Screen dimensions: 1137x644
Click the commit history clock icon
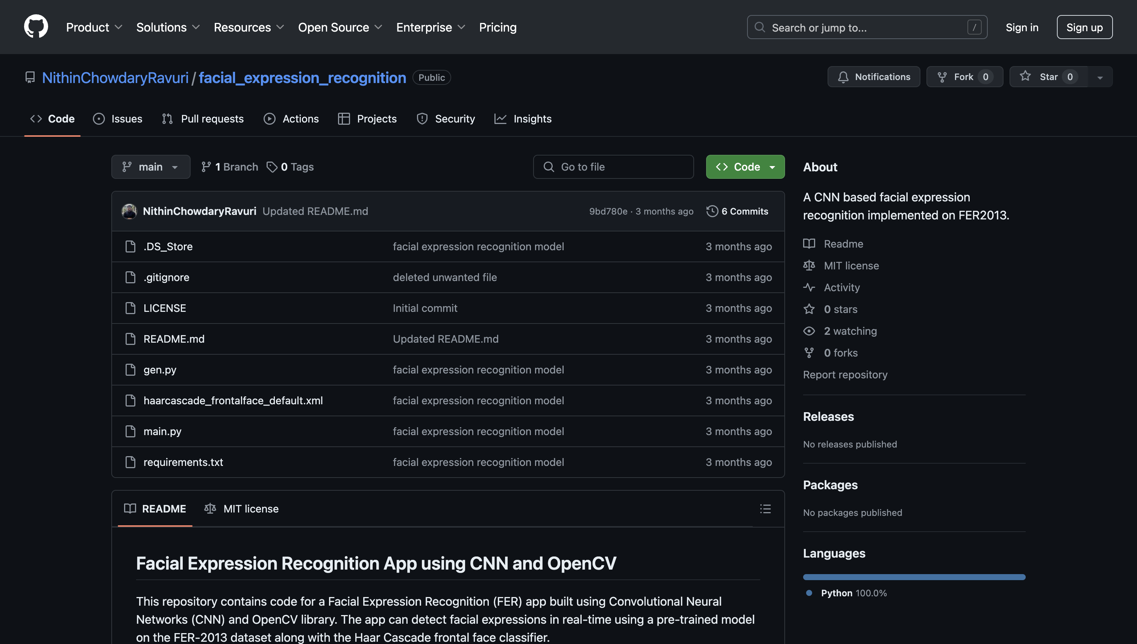712,211
